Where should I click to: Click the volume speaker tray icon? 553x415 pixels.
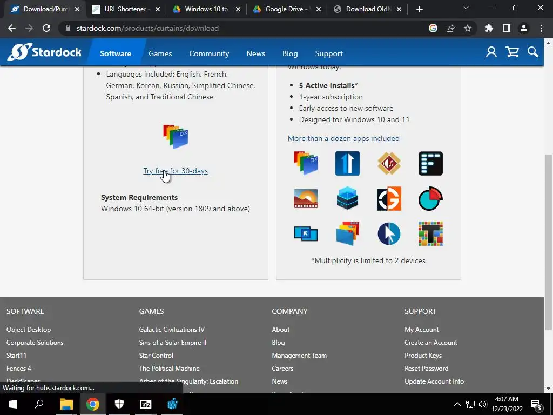[x=482, y=404]
